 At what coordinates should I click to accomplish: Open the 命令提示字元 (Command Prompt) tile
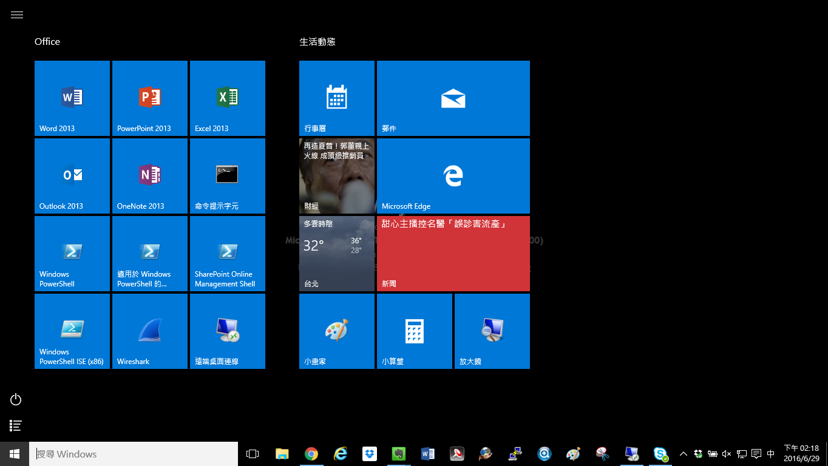[x=228, y=176]
